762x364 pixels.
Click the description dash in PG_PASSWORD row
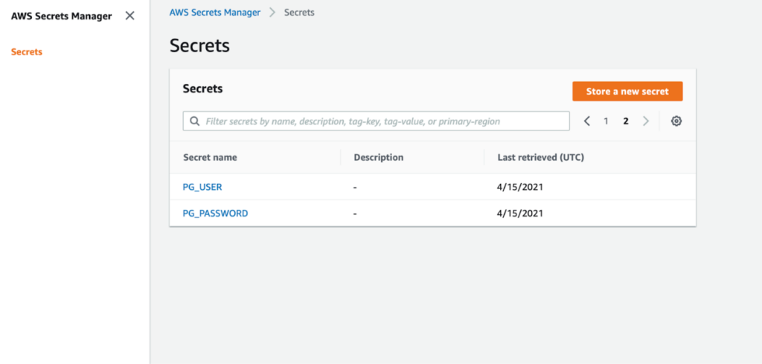(x=355, y=214)
